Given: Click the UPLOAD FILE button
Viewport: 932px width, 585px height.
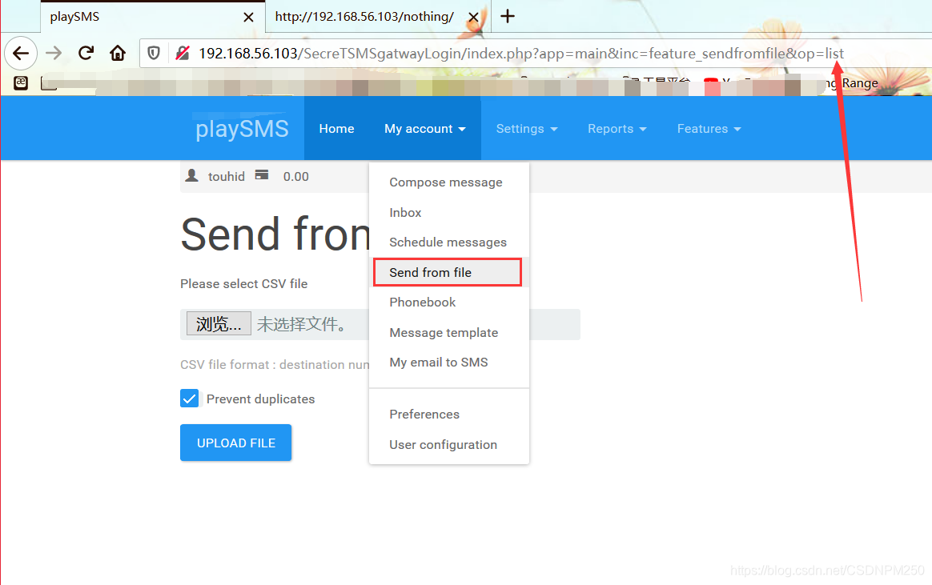Looking at the screenshot, I should click(236, 443).
